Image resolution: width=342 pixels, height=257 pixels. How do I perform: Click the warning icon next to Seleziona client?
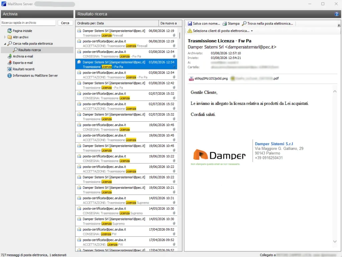pos(190,31)
